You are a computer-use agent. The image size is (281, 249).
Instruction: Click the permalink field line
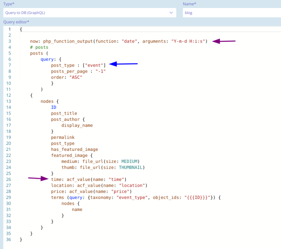pos(63,137)
